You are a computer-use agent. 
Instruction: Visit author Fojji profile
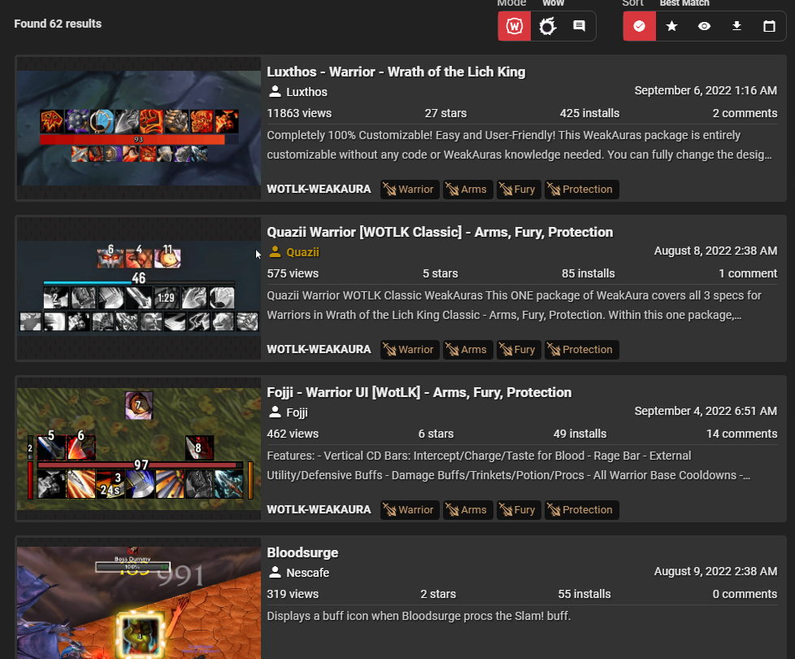tap(298, 412)
